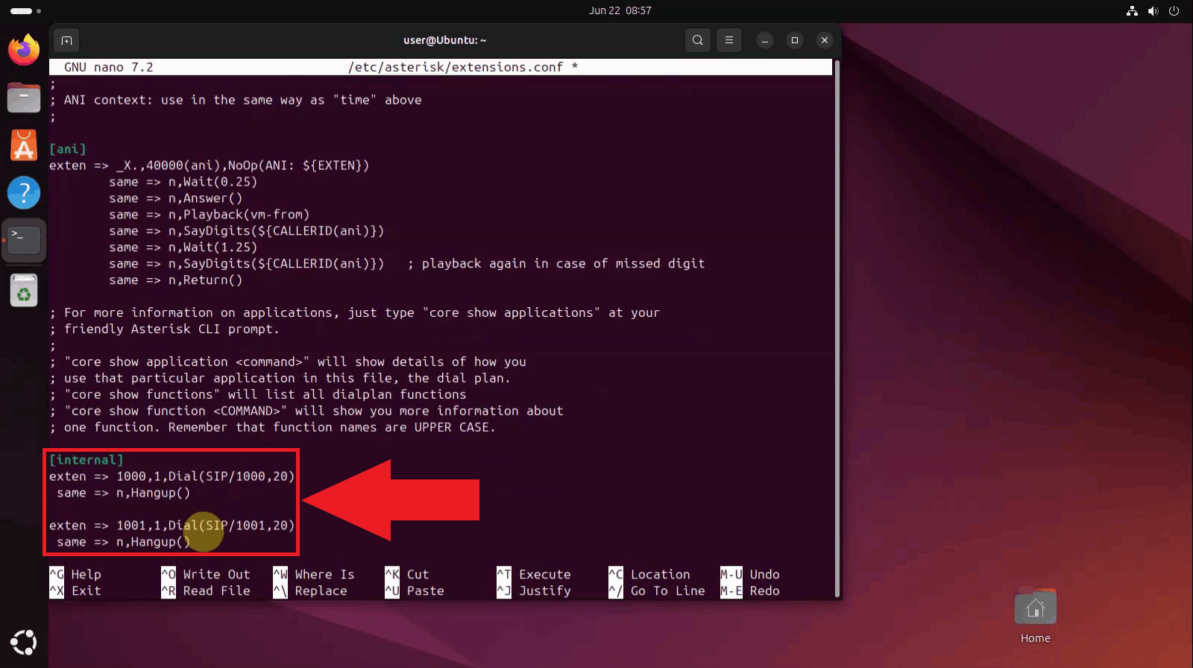Click the line Dial(SIP/1000,20)
Viewport: 1193px width, 668px height.
click(172, 476)
